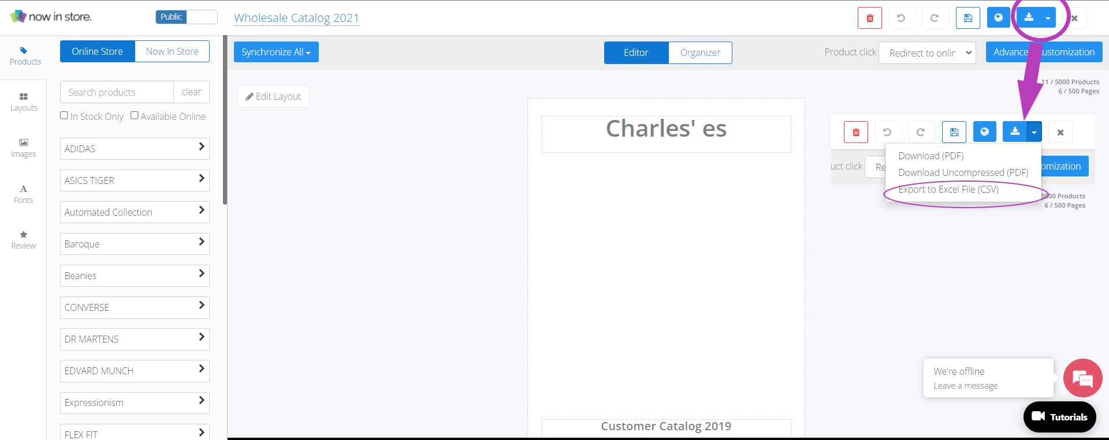The height and width of the screenshot is (440, 1109).
Task: Open Images sidebar section
Action: click(x=24, y=148)
